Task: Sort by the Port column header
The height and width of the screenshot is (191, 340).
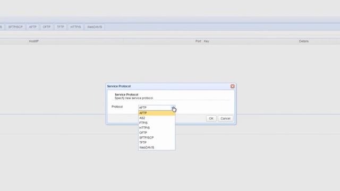Action: tap(198, 41)
